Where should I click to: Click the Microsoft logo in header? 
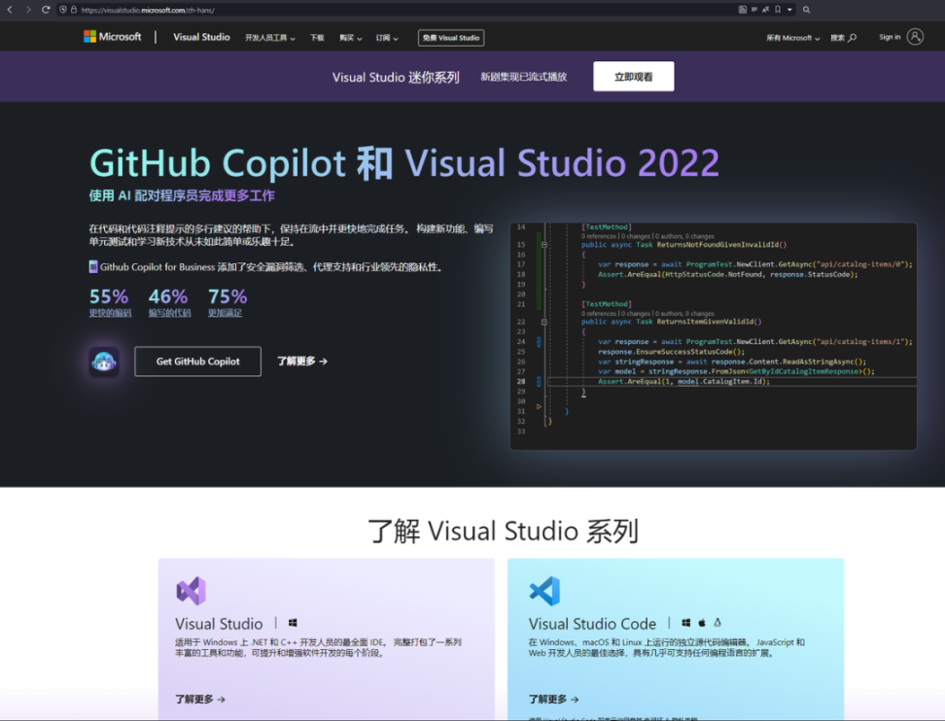[112, 37]
